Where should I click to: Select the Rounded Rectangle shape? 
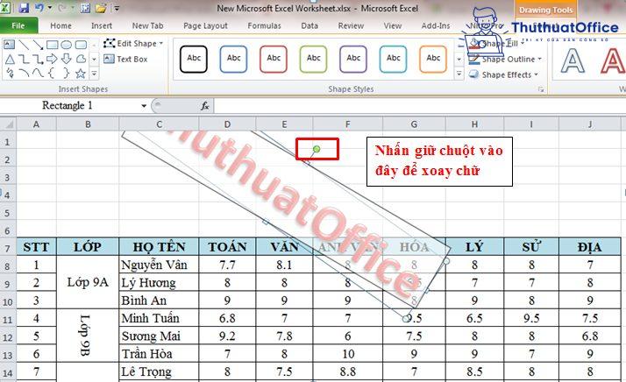[x=81, y=45]
